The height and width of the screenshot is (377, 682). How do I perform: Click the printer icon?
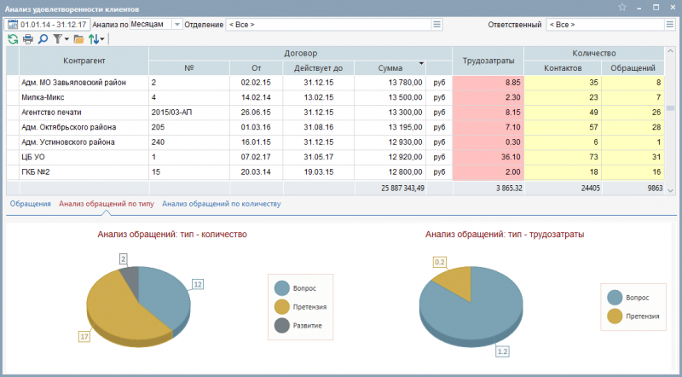[28, 39]
